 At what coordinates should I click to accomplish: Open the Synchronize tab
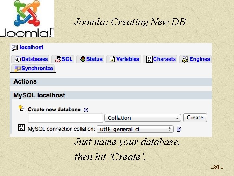33,68
